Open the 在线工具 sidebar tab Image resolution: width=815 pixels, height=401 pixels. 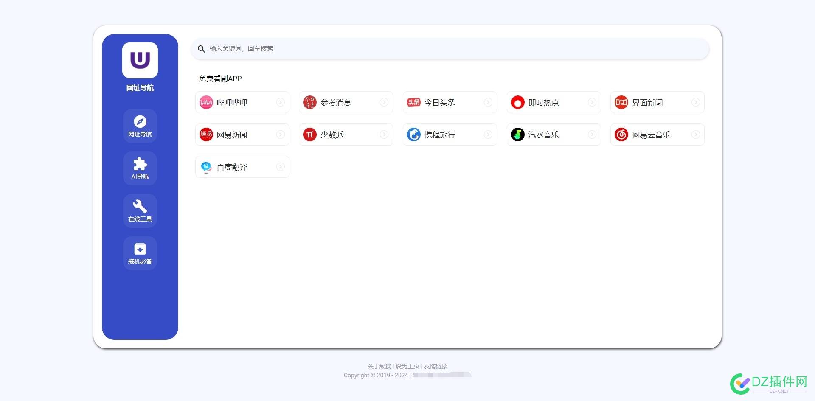click(x=140, y=211)
